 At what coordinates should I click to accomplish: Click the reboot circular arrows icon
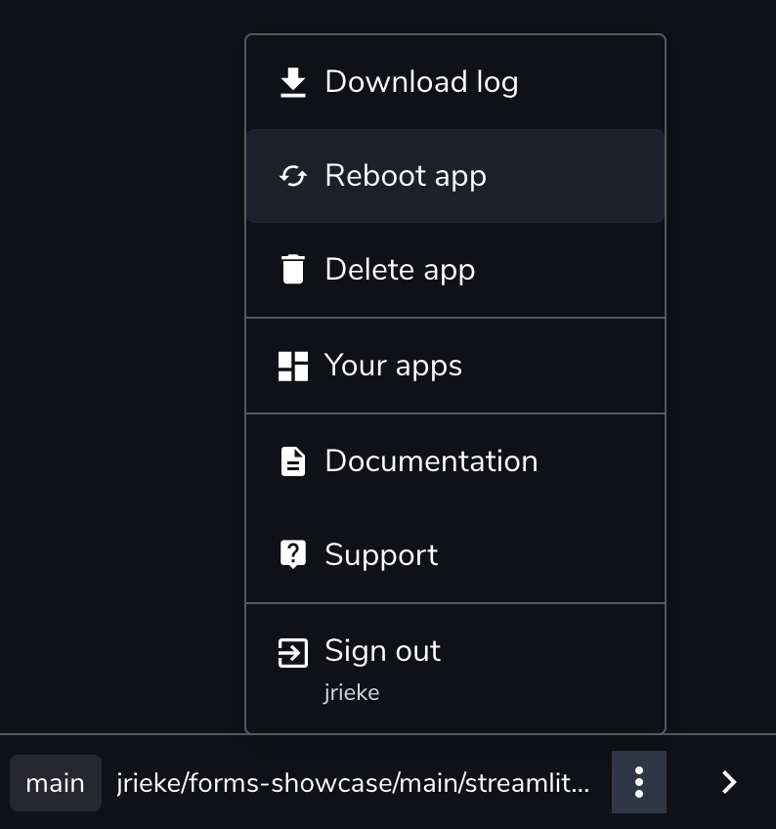click(x=293, y=176)
